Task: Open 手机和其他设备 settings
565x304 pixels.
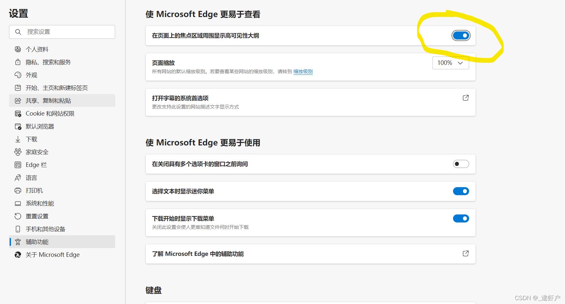Action: (62, 229)
